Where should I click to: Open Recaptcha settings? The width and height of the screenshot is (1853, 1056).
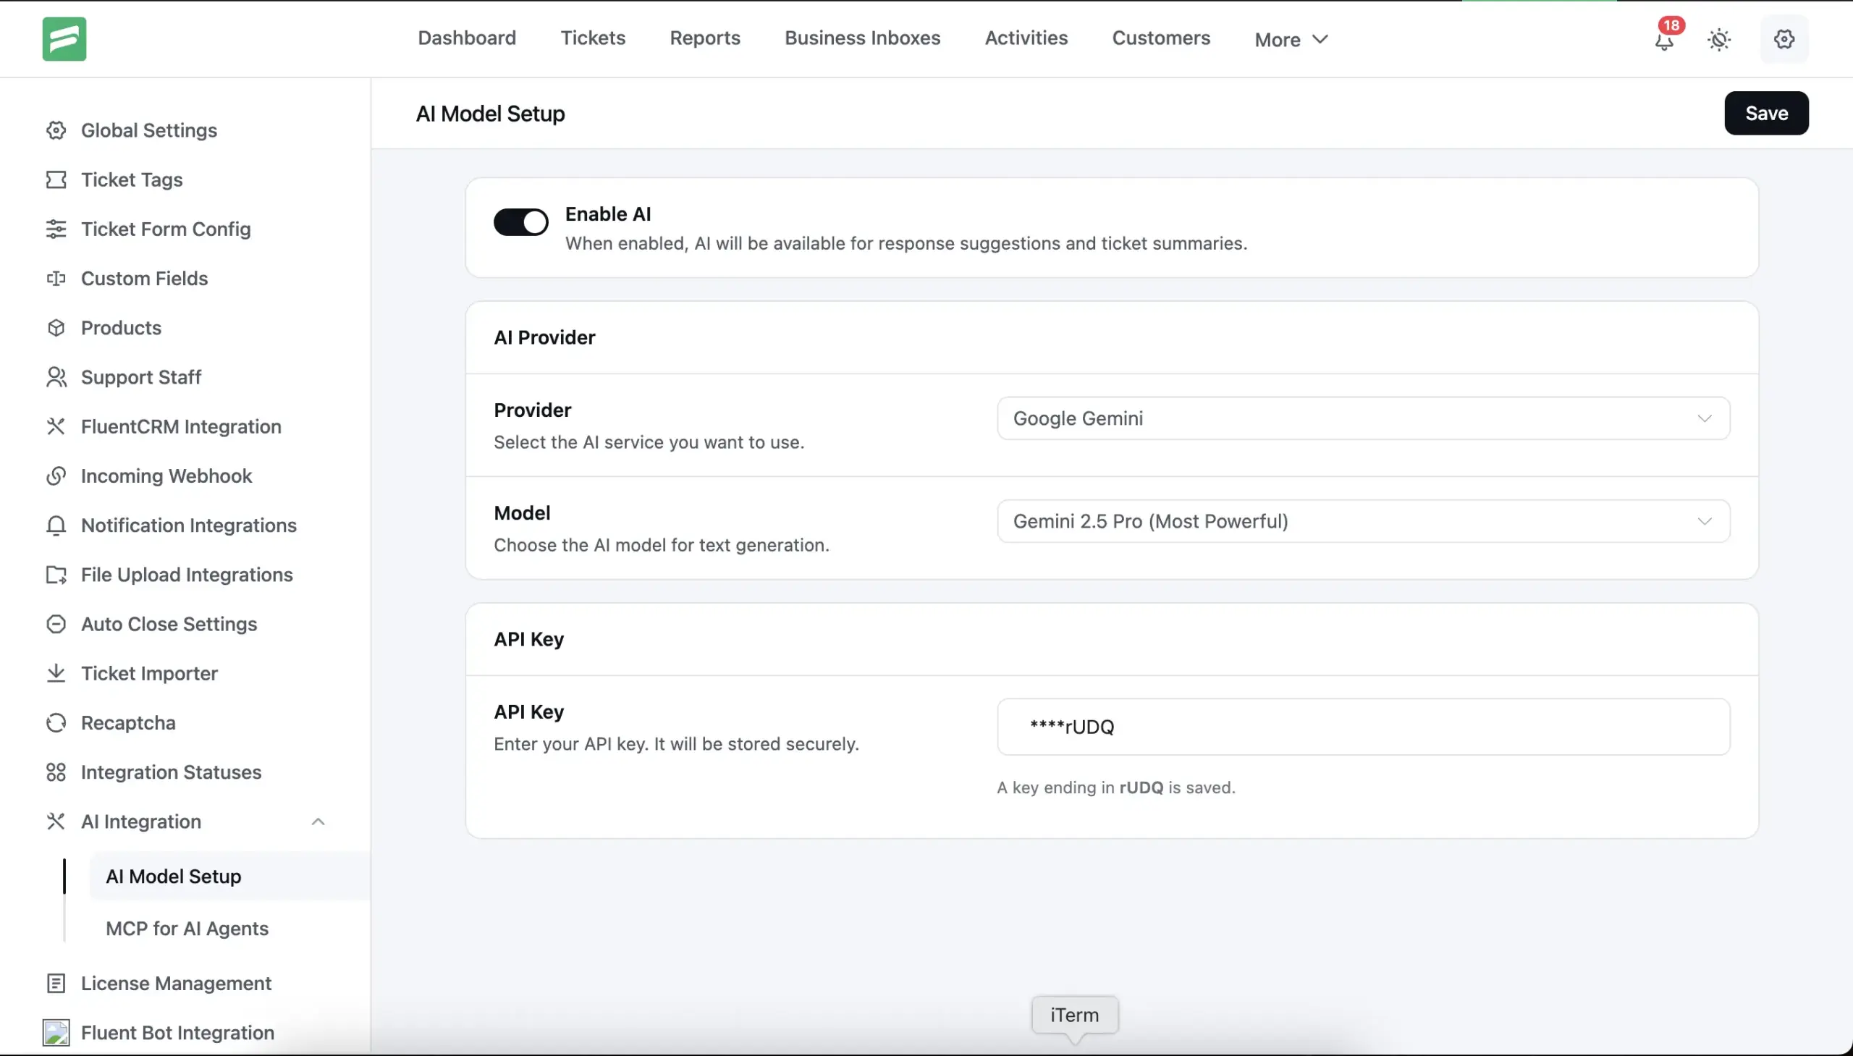128,722
